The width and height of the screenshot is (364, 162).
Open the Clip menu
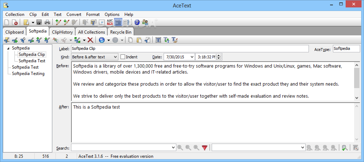tap(33, 15)
